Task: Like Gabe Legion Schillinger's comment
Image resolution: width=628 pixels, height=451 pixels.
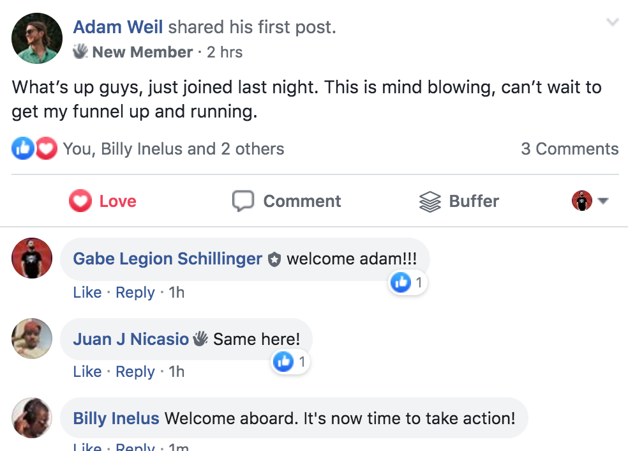Action: pyautogui.click(x=87, y=292)
